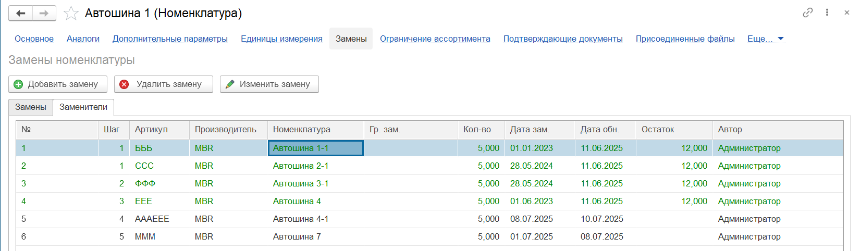This screenshot has width=861, height=251.
Task: Click Администратор in Автошина 7 row
Action: (x=778, y=236)
